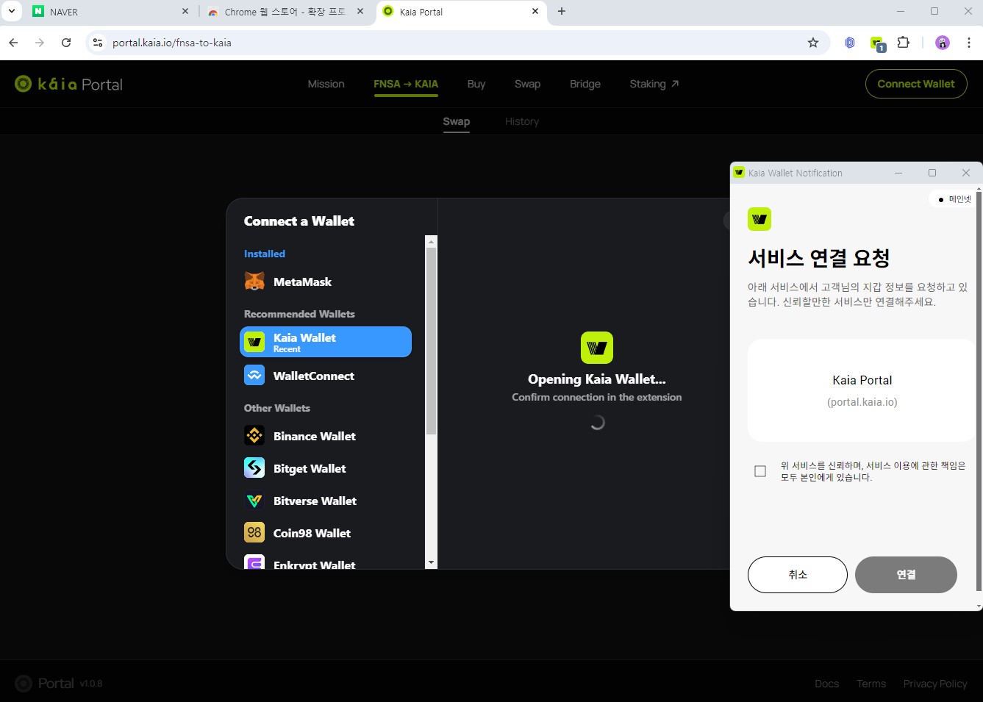Switch to the NAVER browser tab
This screenshot has width=983, height=702.
coord(109,11)
